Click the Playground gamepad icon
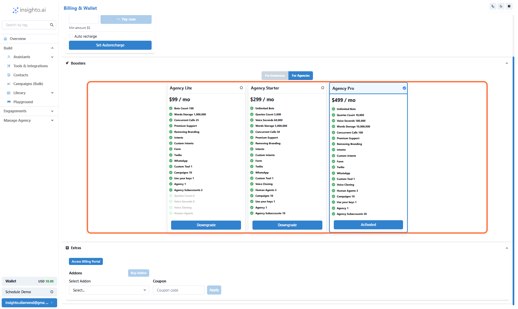The height and width of the screenshot is (309, 518). pyautogui.click(x=9, y=102)
